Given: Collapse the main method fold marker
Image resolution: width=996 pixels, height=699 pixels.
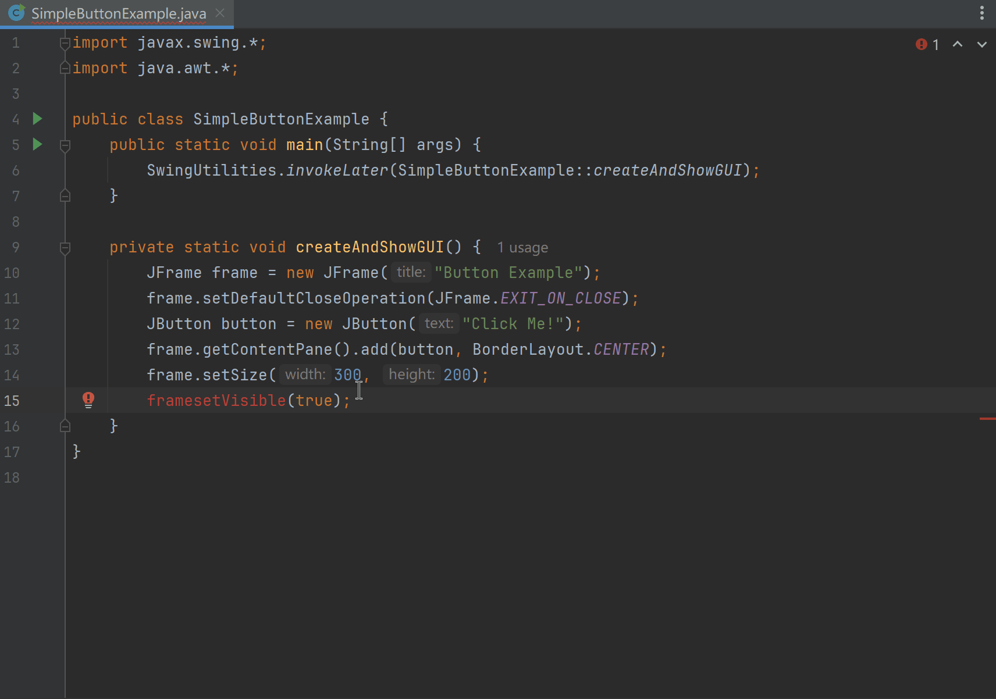Looking at the screenshot, I should [65, 145].
